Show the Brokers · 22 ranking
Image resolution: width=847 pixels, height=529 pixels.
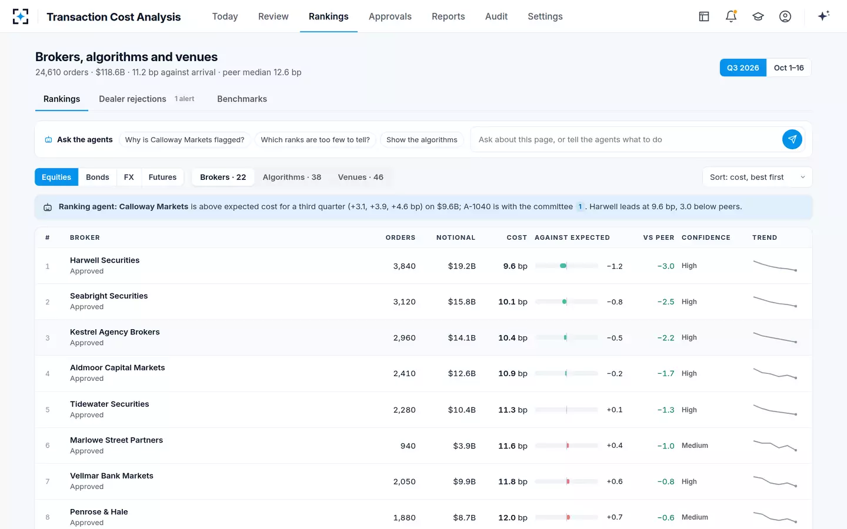223,177
